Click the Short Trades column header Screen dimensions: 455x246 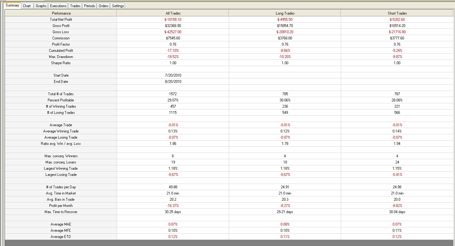tap(397, 13)
